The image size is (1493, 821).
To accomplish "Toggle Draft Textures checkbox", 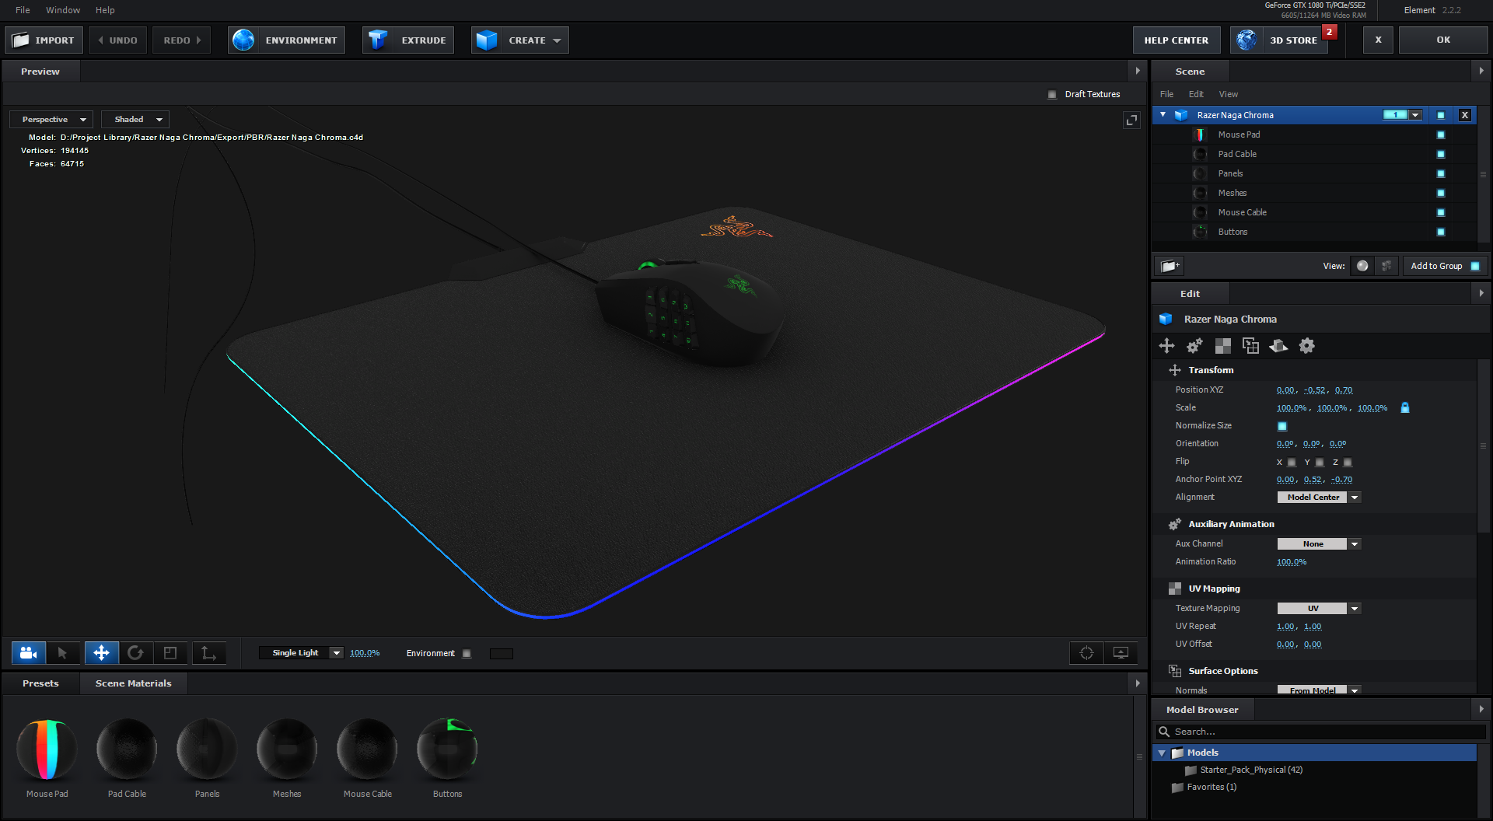I will pyautogui.click(x=1052, y=95).
